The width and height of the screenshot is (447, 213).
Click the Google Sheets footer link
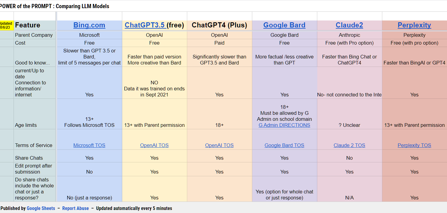(41, 208)
